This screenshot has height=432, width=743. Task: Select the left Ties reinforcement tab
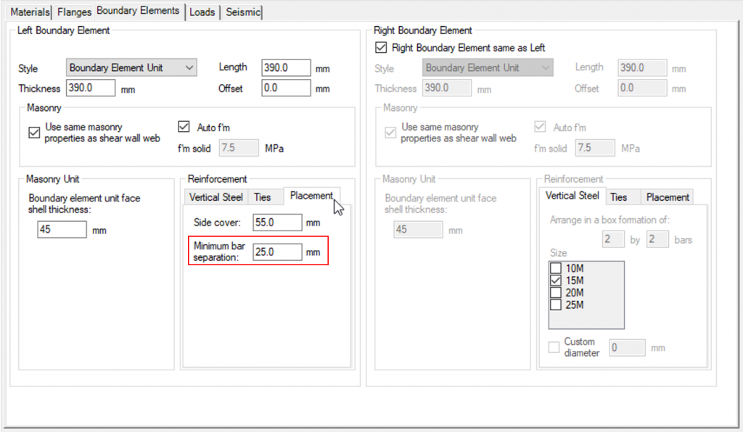tap(262, 197)
